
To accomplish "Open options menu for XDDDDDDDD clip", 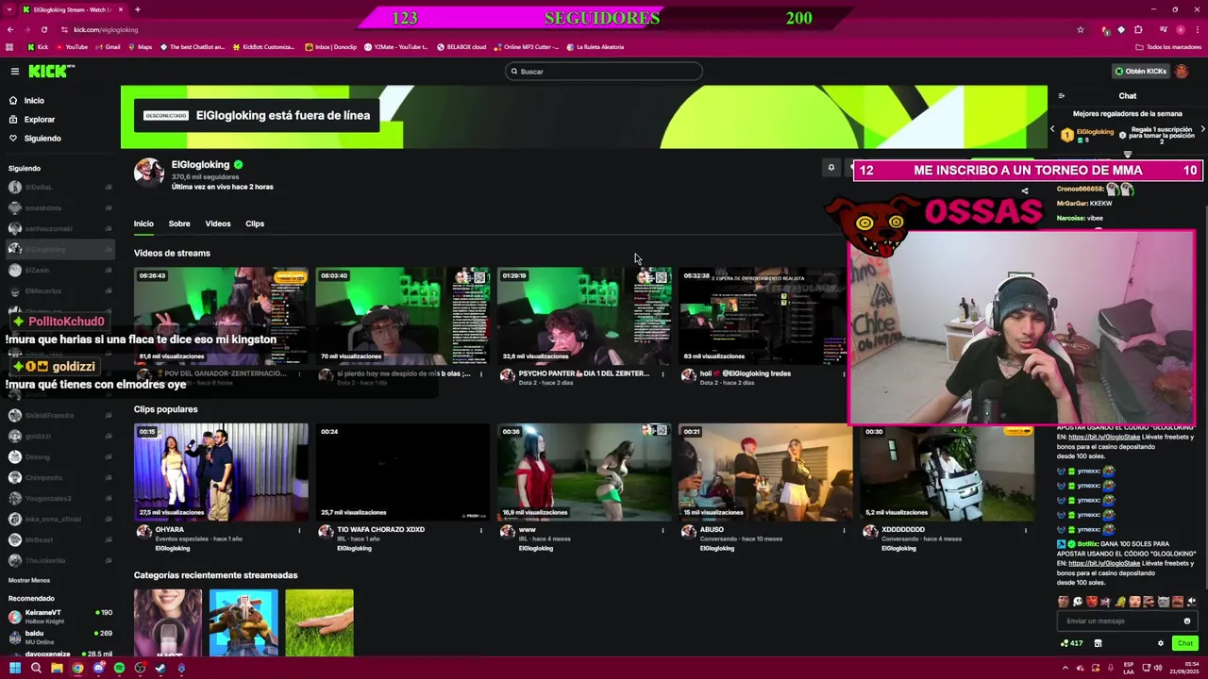I will click(1025, 530).
